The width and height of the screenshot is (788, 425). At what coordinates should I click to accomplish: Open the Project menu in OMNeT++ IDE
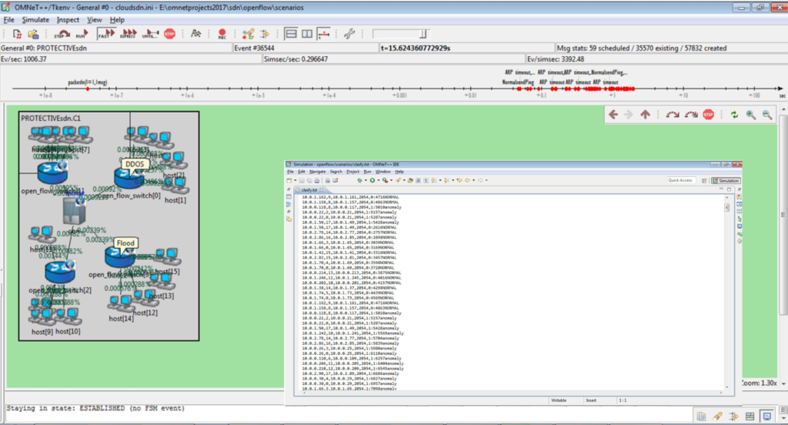pyautogui.click(x=352, y=171)
